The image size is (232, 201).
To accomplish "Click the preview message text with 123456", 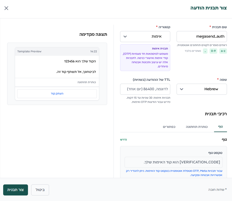I will tap(80, 61).
